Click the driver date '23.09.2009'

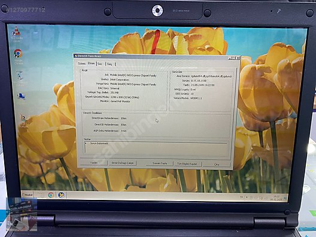pos(197,85)
